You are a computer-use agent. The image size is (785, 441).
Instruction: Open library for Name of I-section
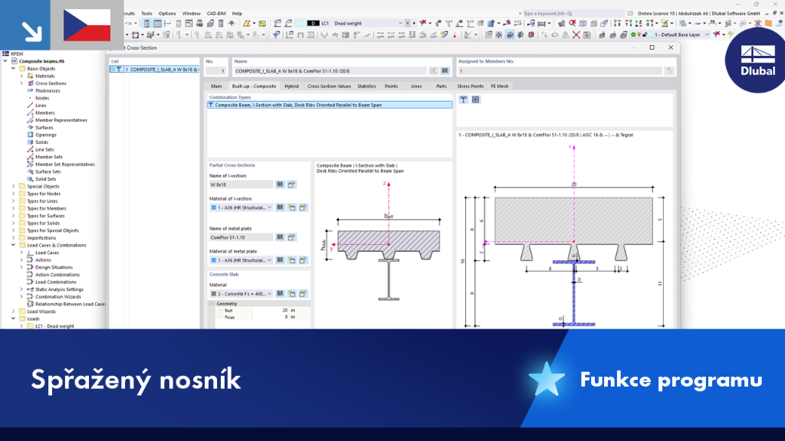click(281, 185)
